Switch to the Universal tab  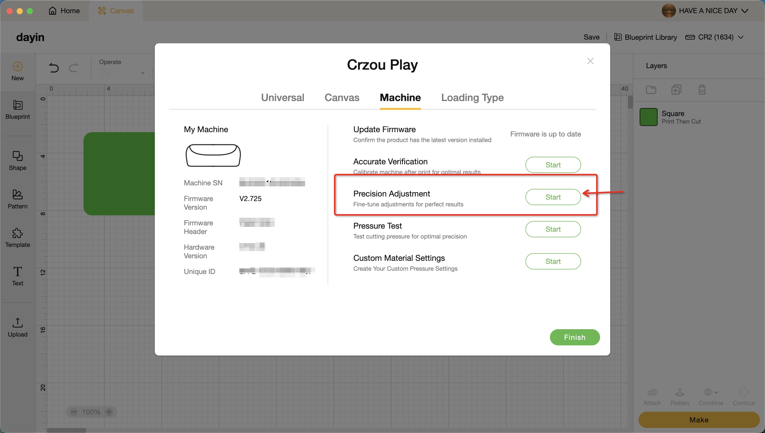[283, 97]
